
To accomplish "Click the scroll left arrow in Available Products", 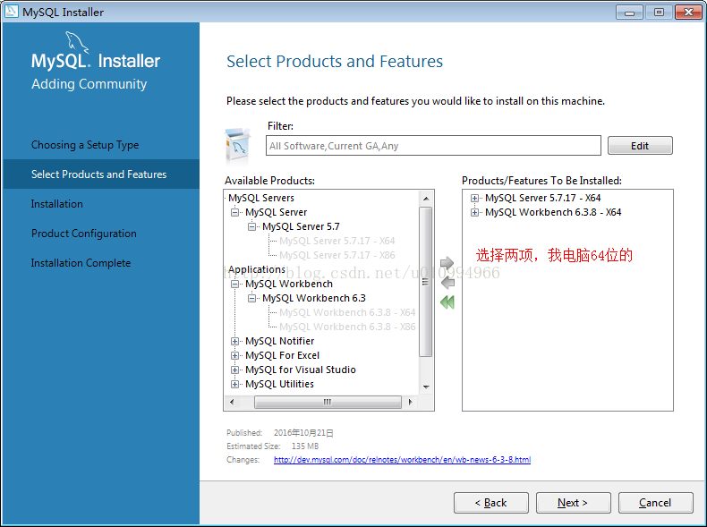I will [x=232, y=402].
